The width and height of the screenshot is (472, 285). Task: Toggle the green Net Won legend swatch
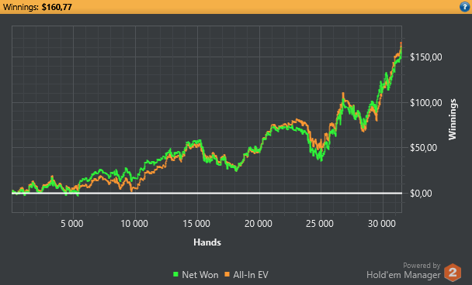[x=175, y=274]
